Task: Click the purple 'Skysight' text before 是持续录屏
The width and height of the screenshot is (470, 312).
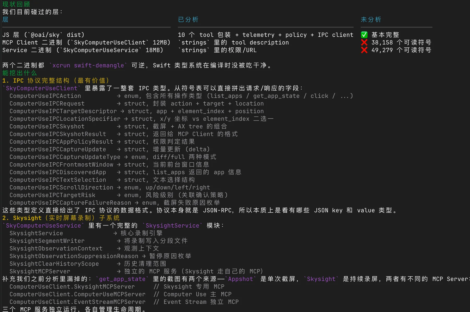Action: click(321, 279)
